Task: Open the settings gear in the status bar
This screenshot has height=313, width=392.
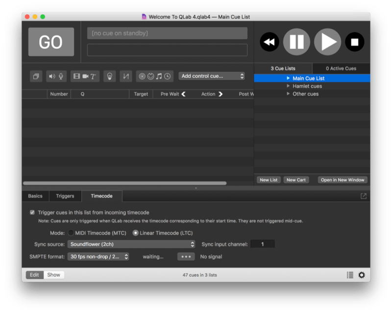Action: [x=361, y=275]
